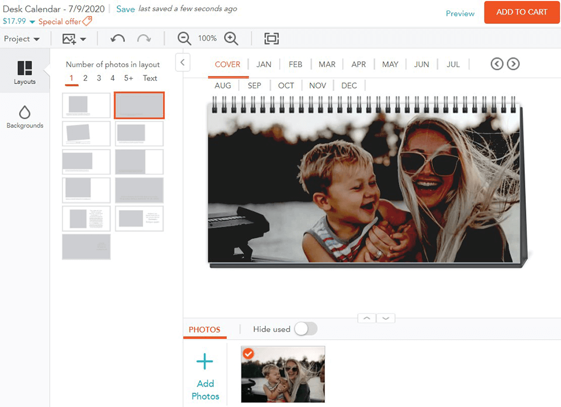Deselect the checkmark on the used photo

point(248,354)
